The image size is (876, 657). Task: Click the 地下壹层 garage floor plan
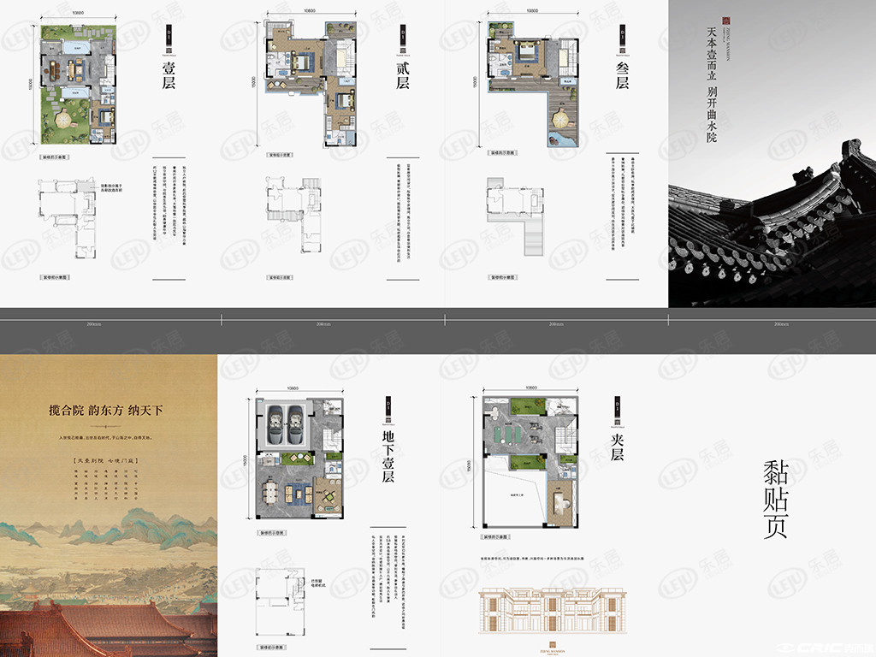tap(300, 459)
